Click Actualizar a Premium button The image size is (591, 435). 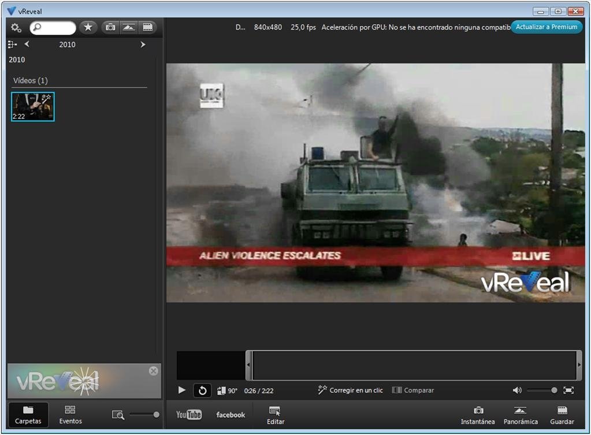pyautogui.click(x=546, y=27)
